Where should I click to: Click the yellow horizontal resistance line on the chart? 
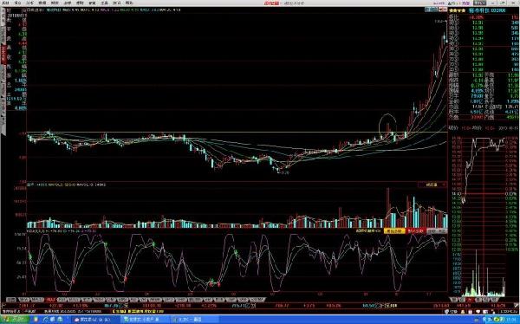coord(237,133)
